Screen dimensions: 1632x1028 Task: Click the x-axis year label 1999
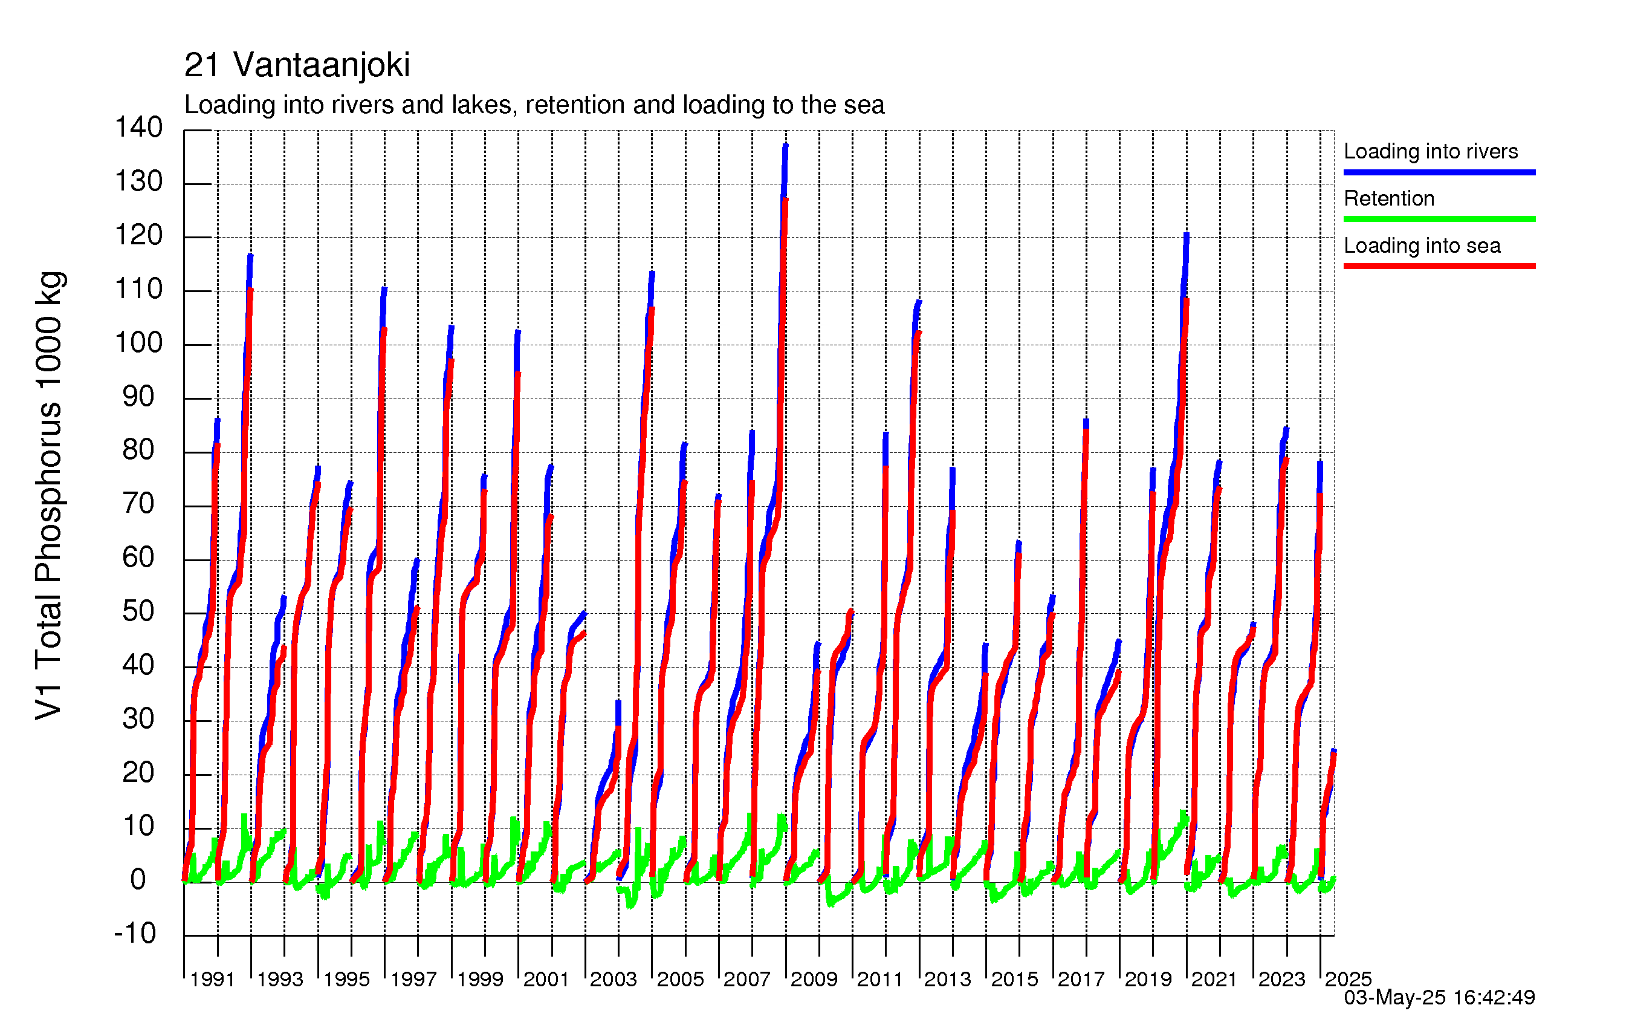[x=480, y=979]
